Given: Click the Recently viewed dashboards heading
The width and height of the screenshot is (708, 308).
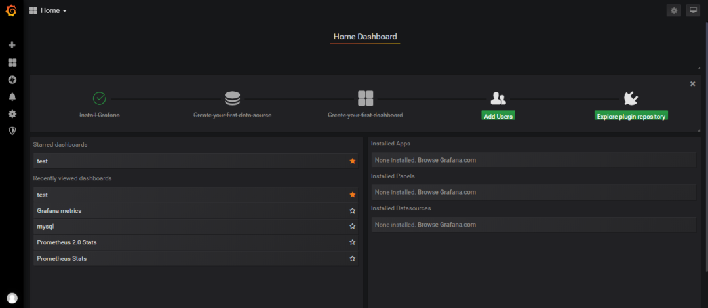Looking at the screenshot, I should tap(72, 178).
